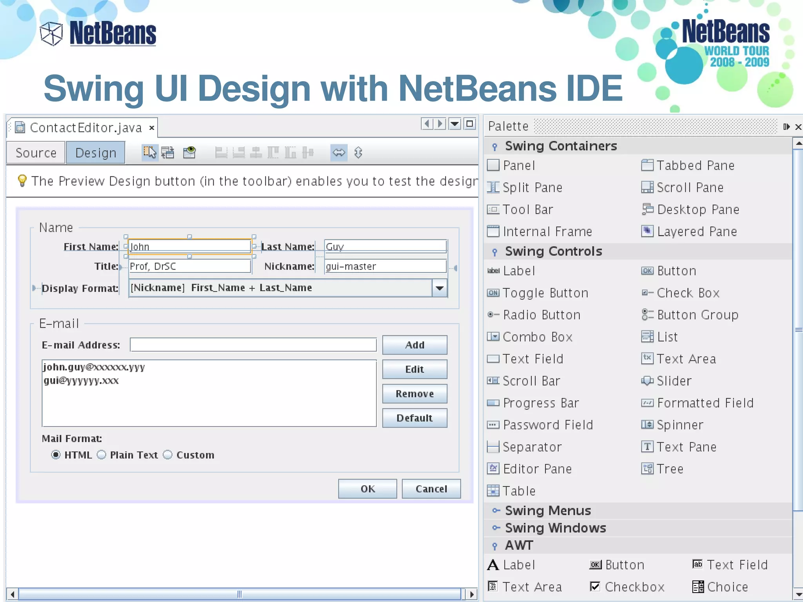Toggle horizontal resizability arrow icon
Viewport: 803px width, 602px height.
pyautogui.click(x=339, y=152)
